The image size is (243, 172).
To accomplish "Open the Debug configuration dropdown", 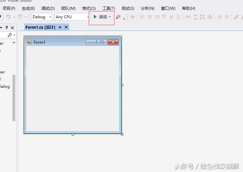I will pos(42,17).
